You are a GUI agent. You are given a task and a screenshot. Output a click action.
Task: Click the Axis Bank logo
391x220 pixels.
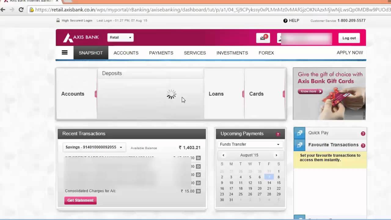81,38
